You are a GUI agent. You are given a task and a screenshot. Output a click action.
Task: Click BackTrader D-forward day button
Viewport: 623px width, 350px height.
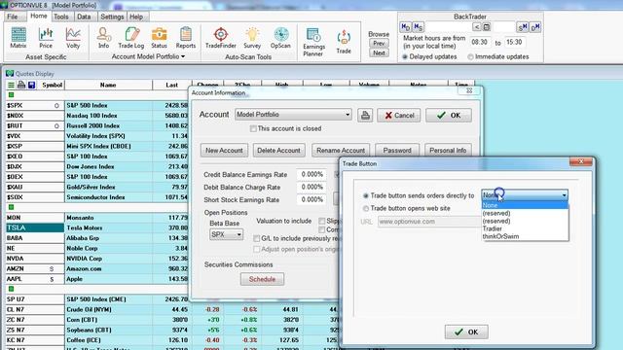coord(535,27)
